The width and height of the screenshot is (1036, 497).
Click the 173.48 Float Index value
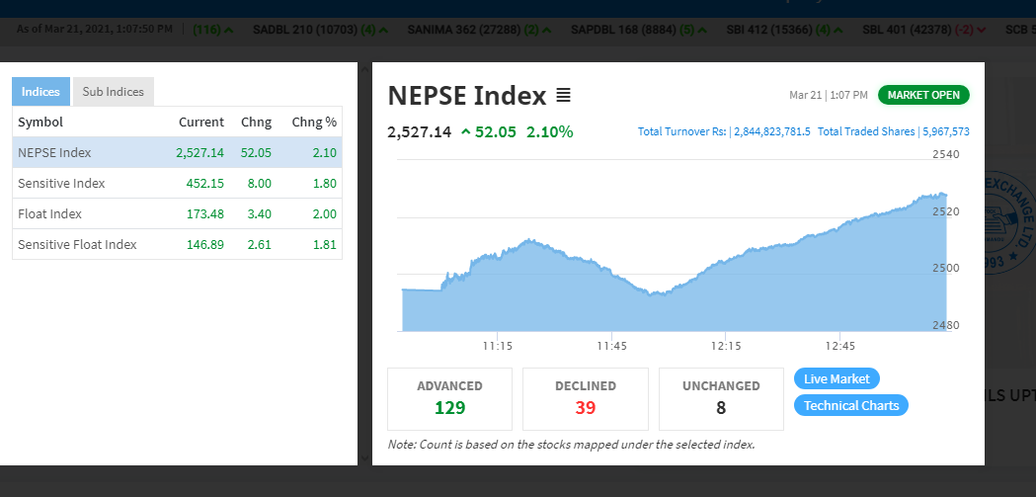(x=205, y=213)
